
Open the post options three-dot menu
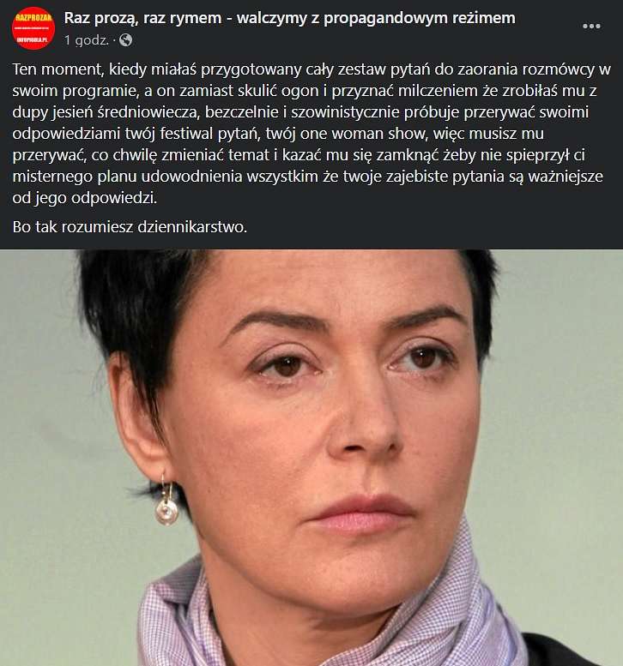coord(591,27)
